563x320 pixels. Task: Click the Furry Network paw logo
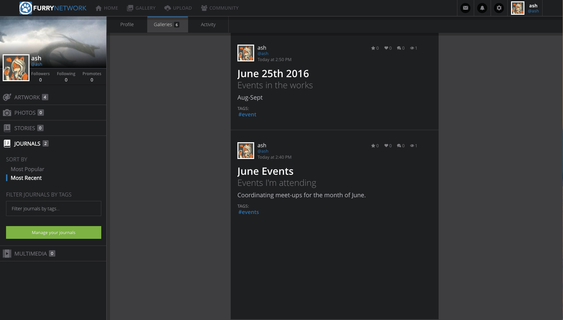(26, 8)
